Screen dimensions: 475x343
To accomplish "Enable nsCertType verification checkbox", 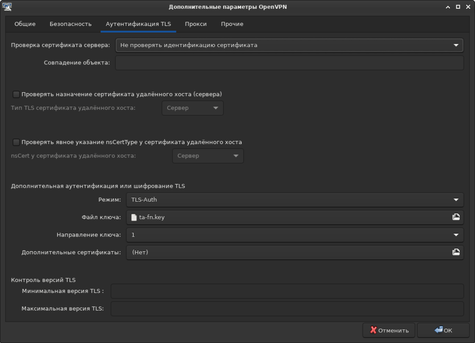I will pyautogui.click(x=16, y=142).
